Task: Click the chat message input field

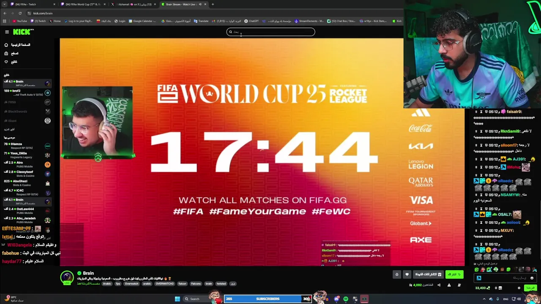Action: [505, 278]
